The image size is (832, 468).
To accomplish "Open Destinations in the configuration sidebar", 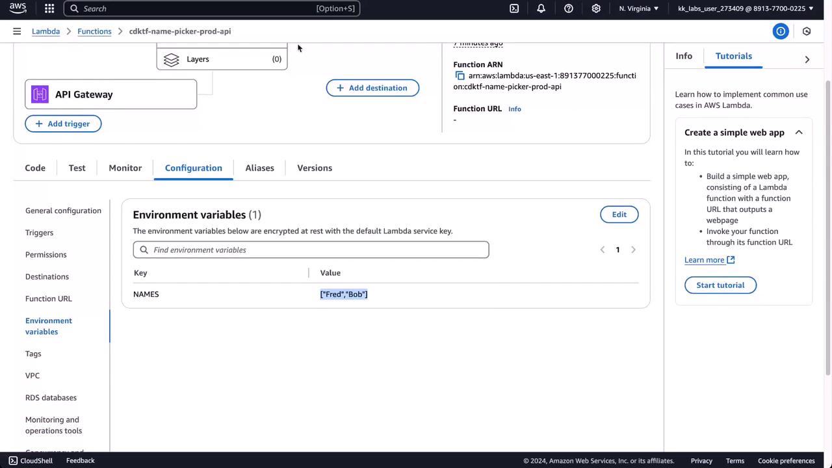I will coord(47,277).
